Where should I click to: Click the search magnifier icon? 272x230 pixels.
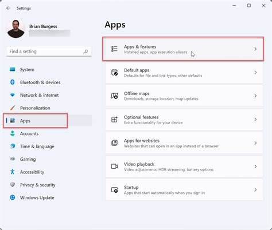point(86,51)
